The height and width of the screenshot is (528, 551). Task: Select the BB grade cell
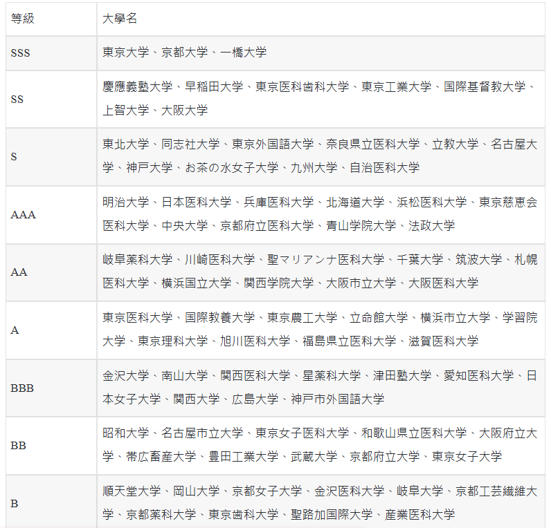51,446
